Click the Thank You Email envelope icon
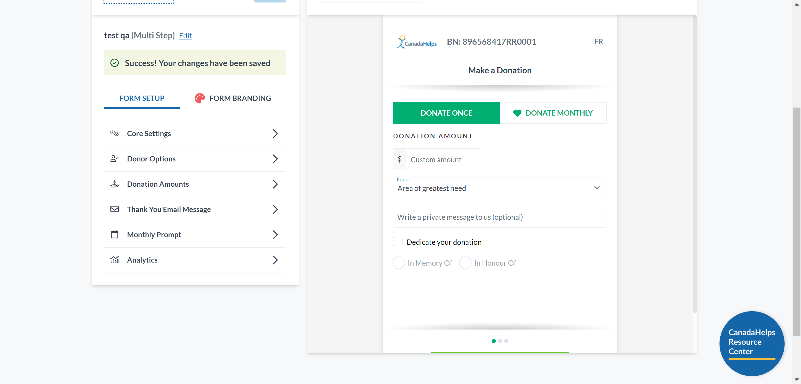This screenshot has width=801, height=384. click(x=114, y=209)
